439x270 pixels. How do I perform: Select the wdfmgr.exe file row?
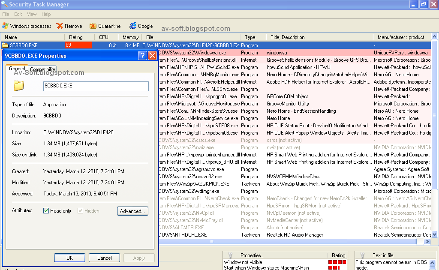(295, 191)
